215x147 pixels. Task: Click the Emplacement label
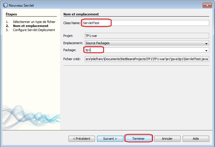pos(73,43)
